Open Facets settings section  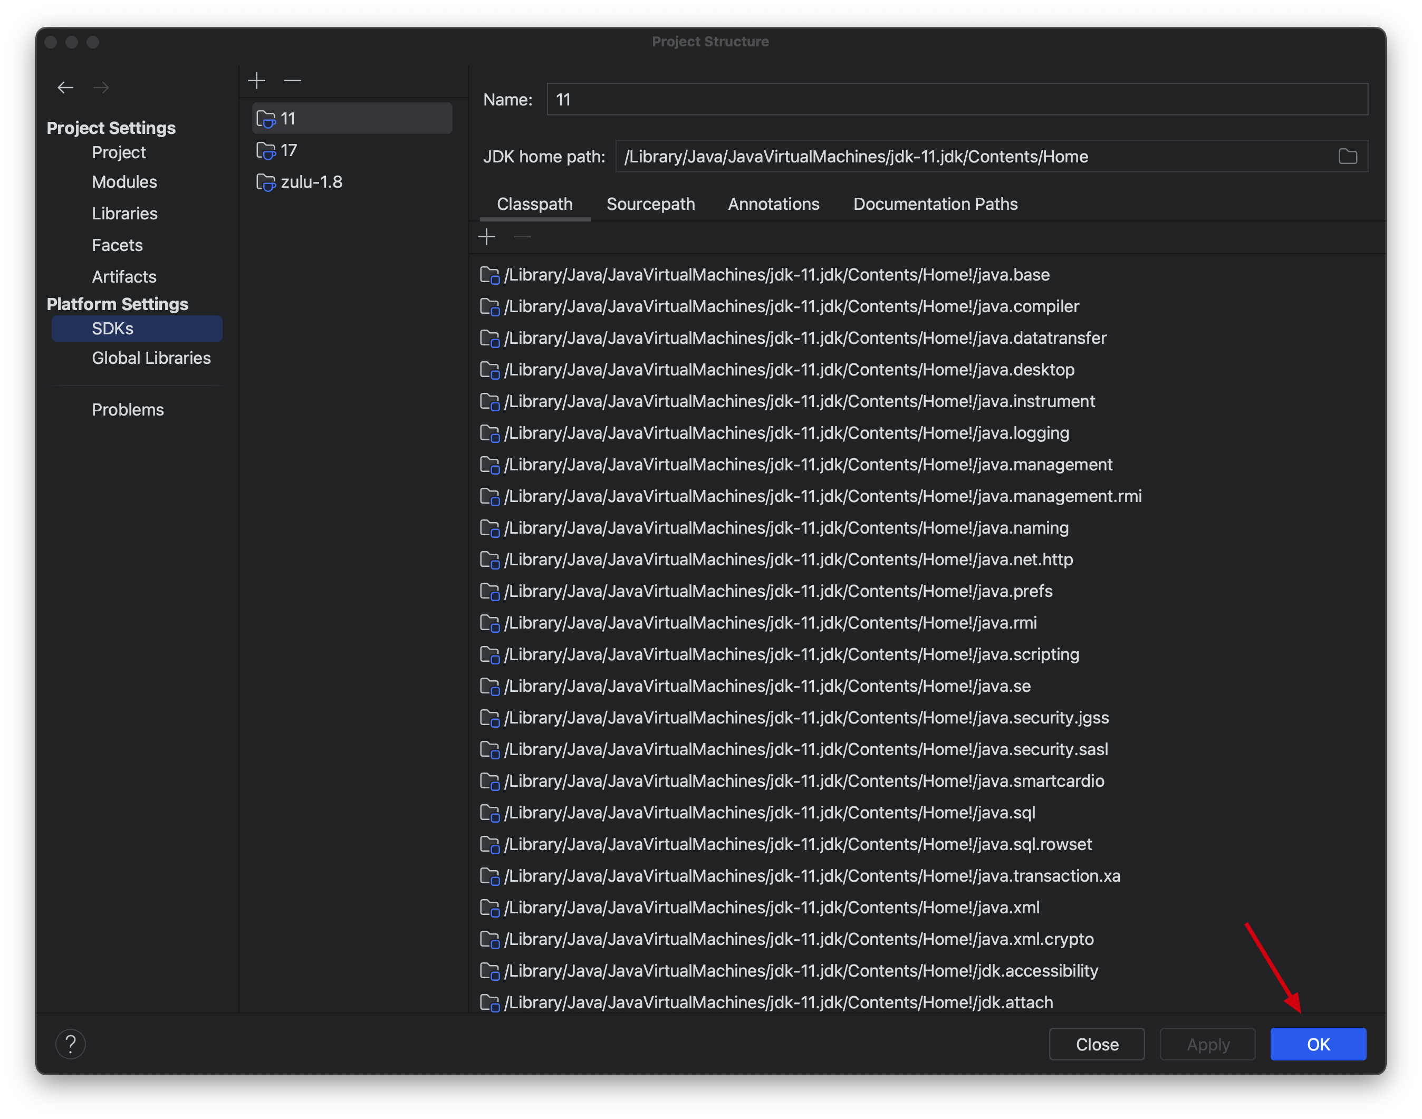coord(117,245)
